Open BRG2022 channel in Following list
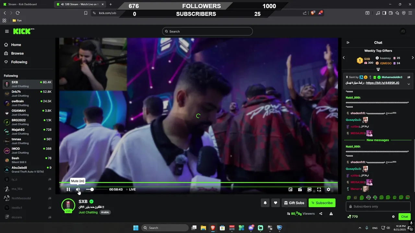Image resolution: width=415 pixels, height=233 pixels. point(28,122)
